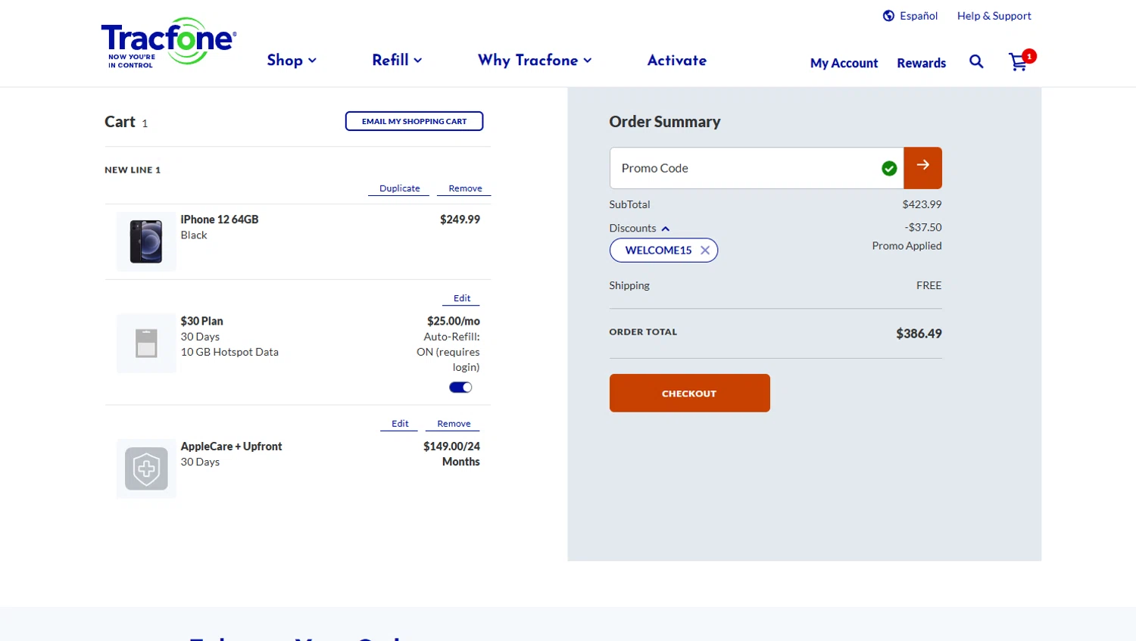Click Email My Shopping Cart button
The width and height of the screenshot is (1136, 641).
(x=414, y=121)
